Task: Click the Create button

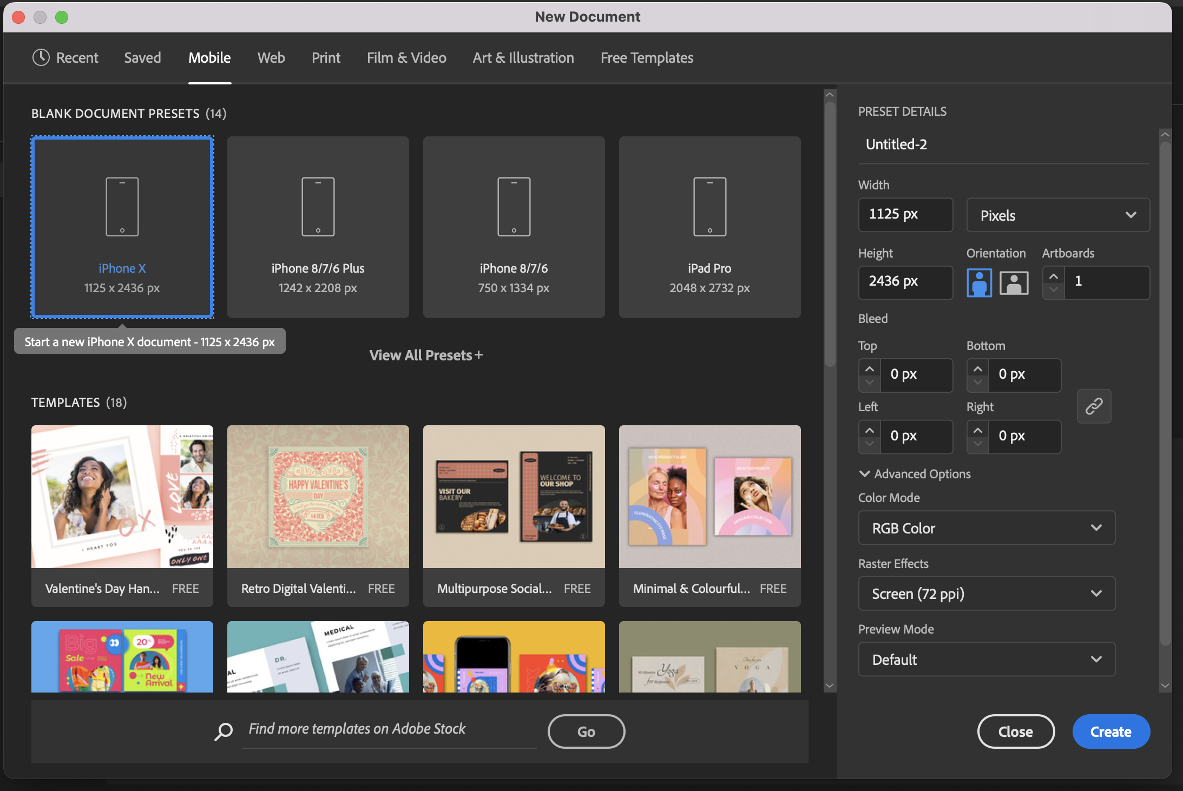Action: coord(1110,731)
